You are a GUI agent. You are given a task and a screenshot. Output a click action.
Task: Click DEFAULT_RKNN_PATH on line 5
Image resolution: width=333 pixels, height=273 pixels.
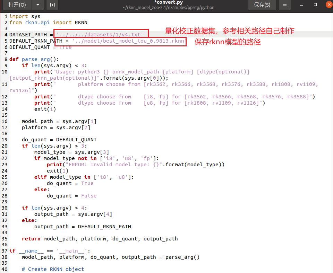(x=36, y=41)
